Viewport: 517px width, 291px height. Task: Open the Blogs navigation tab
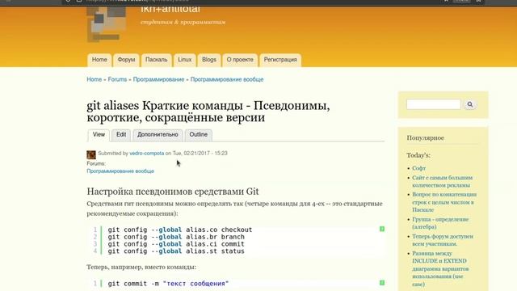(x=209, y=60)
